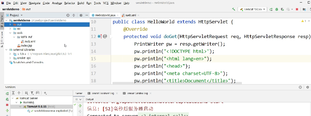
Task: Open the Project view selector dropdown
Action: click(15, 15)
